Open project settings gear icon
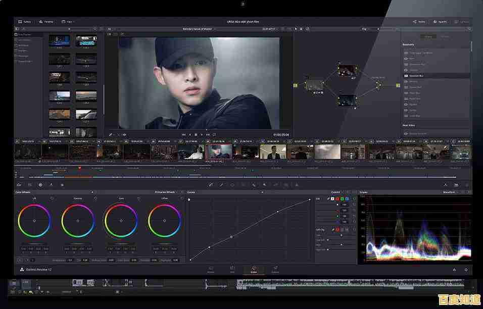Image resolution: width=483 pixels, height=309 pixels. tap(466, 270)
